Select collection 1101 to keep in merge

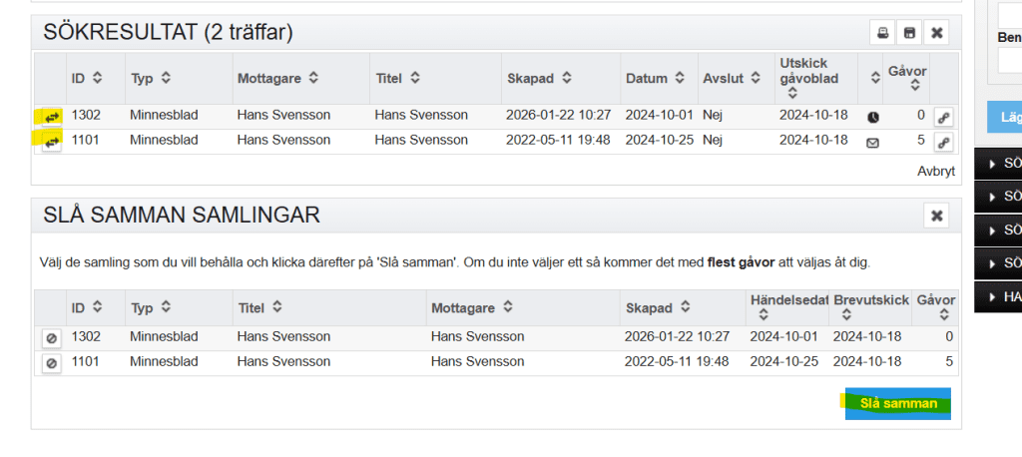51,363
